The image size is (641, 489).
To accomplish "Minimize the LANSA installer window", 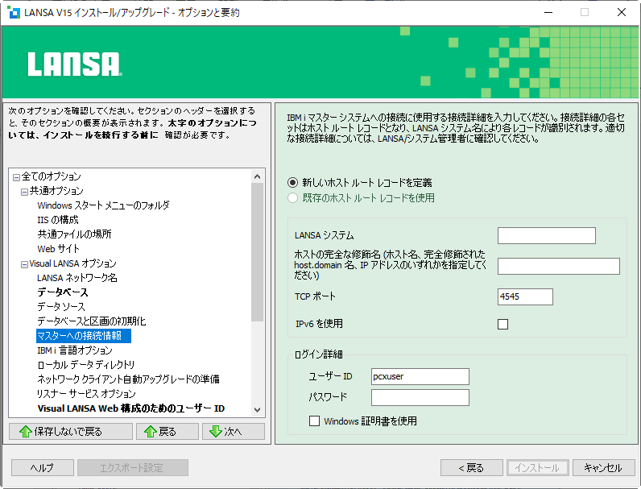I will [x=548, y=12].
